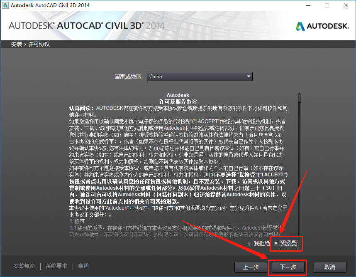The image size is (356, 277).
Task: Open the 国家或地区 country dropdown showing China
Action: click(200, 77)
